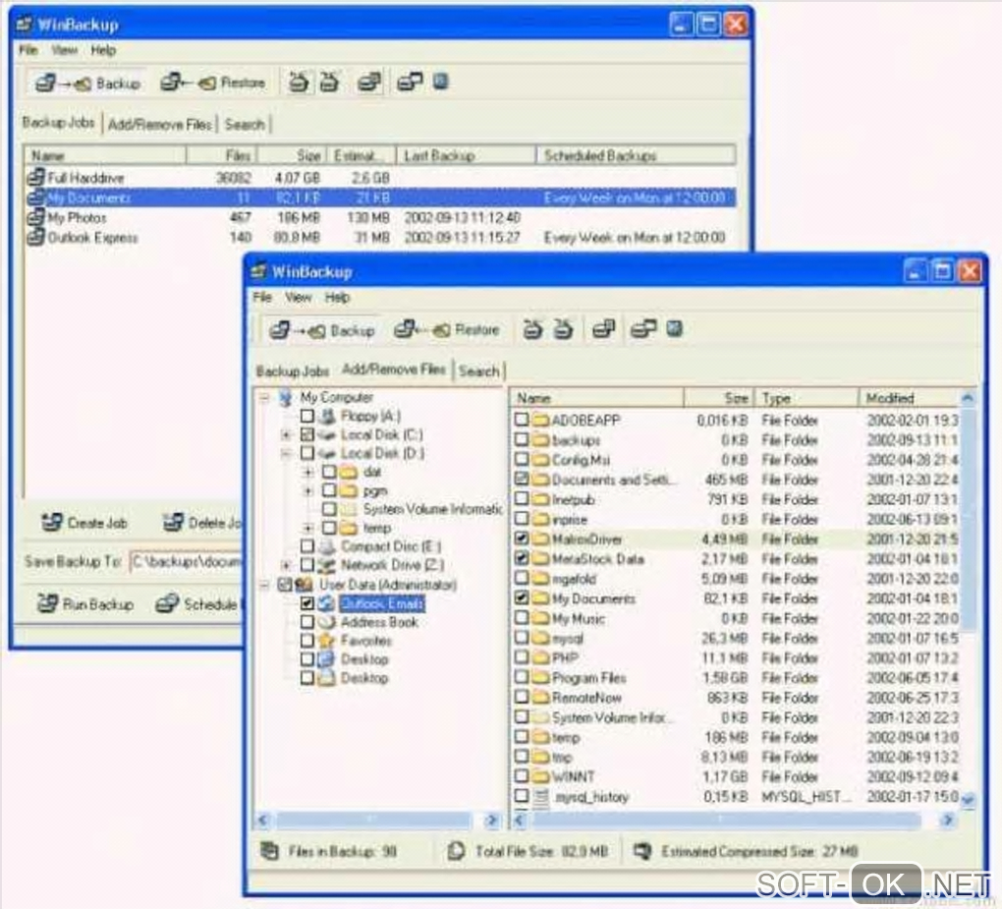This screenshot has width=1002, height=909.
Task: Sort file list by Size column
Action: tap(719, 398)
